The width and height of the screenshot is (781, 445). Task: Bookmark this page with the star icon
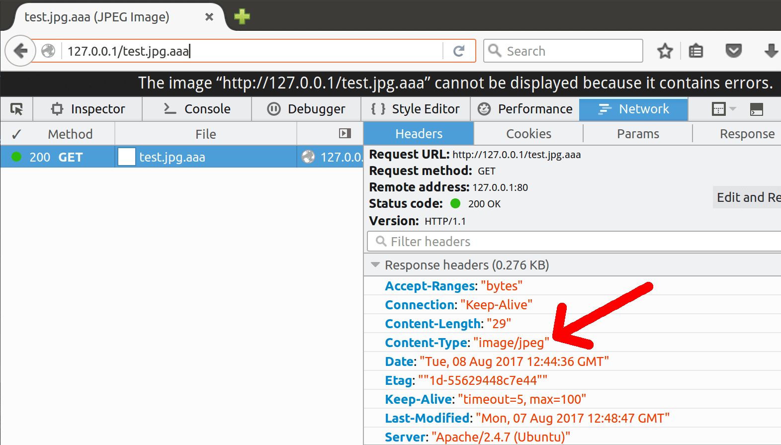665,51
